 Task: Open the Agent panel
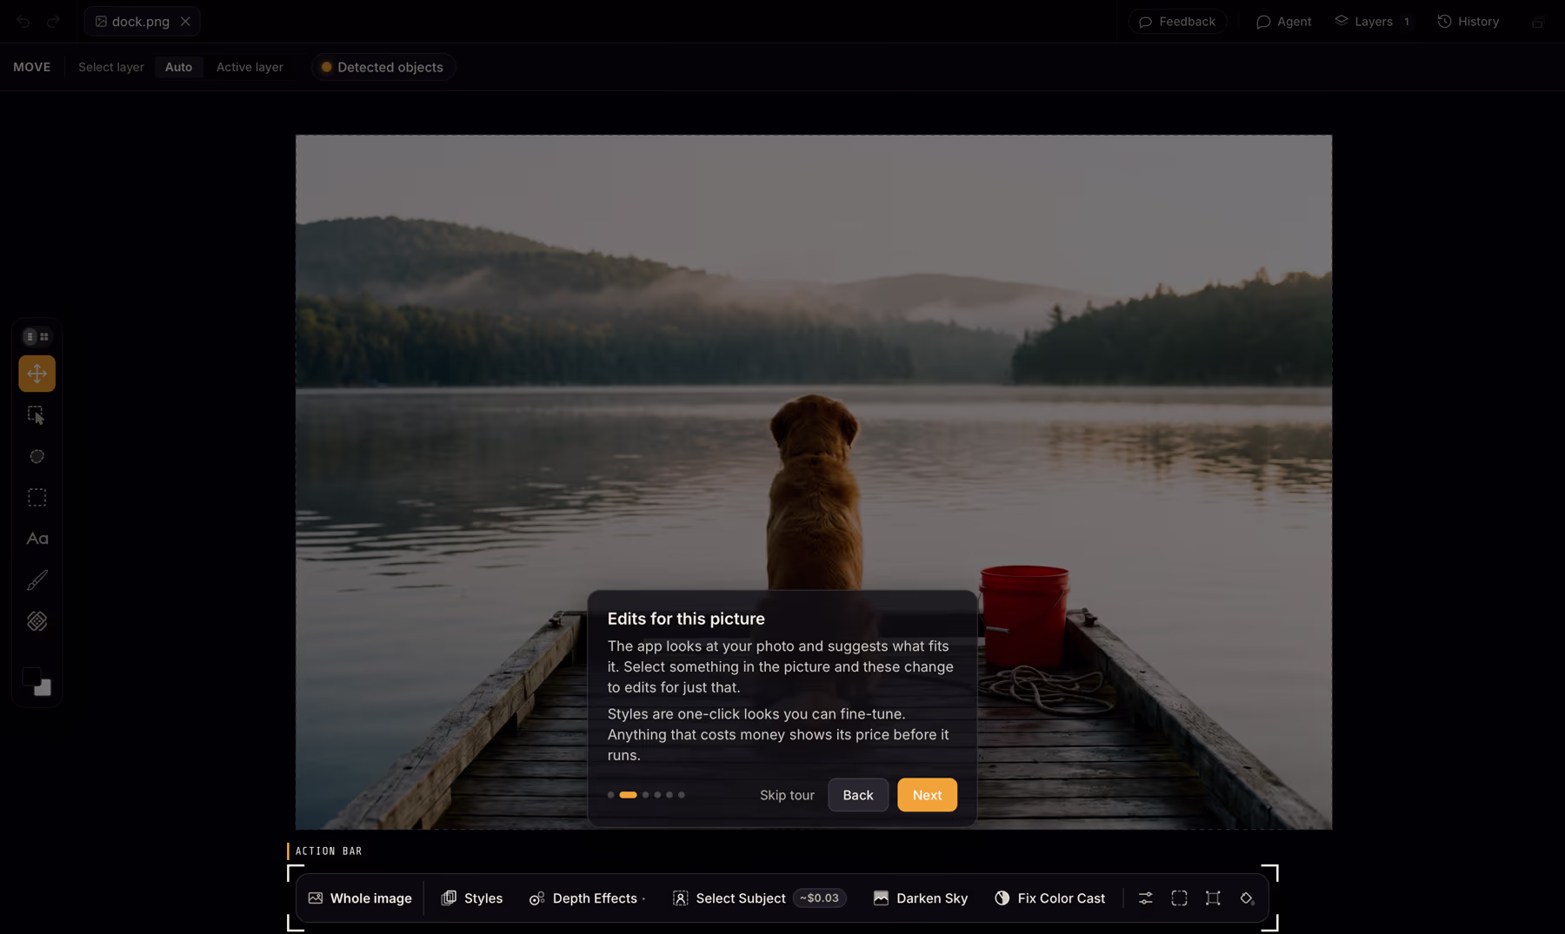(x=1284, y=22)
